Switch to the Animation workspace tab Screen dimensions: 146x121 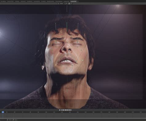click(23, 2)
